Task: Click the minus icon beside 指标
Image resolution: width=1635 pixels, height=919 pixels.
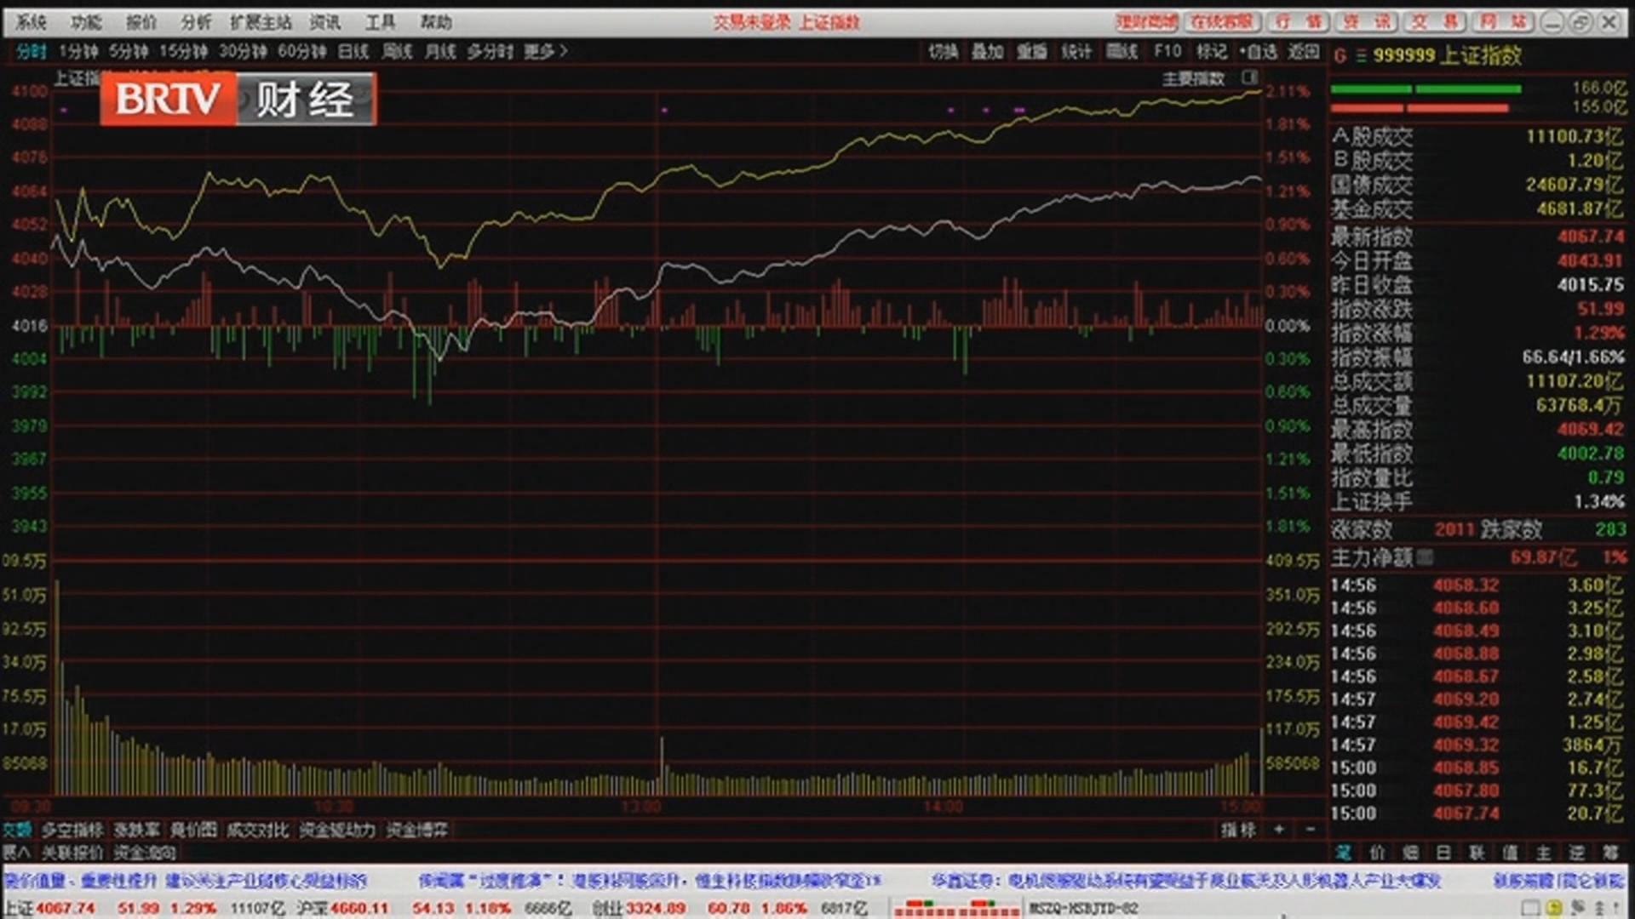Action: (x=1310, y=829)
